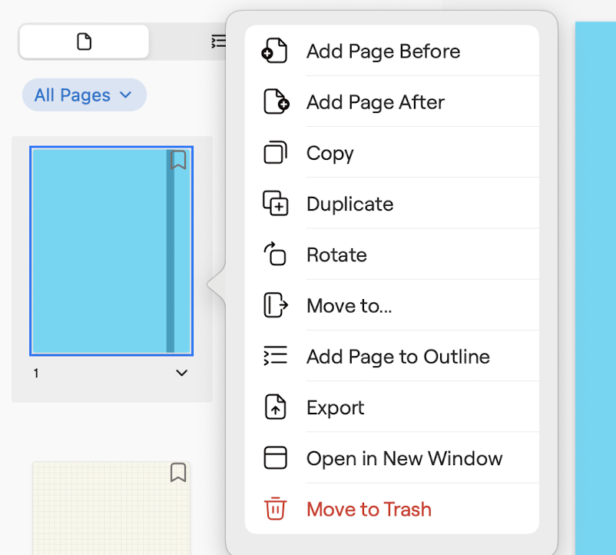Click the Add Page to Outline icon

(275, 356)
